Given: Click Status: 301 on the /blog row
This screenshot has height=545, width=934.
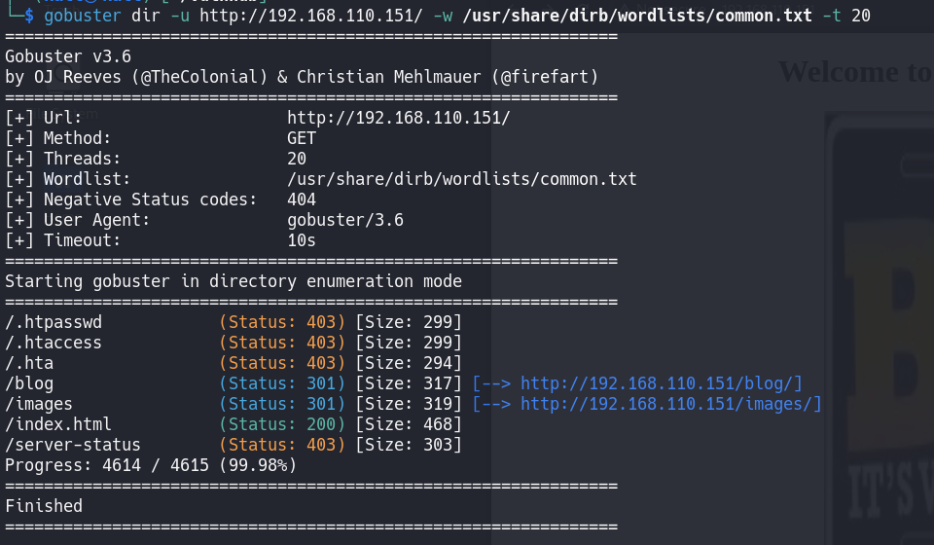Looking at the screenshot, I should tap(282, 383).
